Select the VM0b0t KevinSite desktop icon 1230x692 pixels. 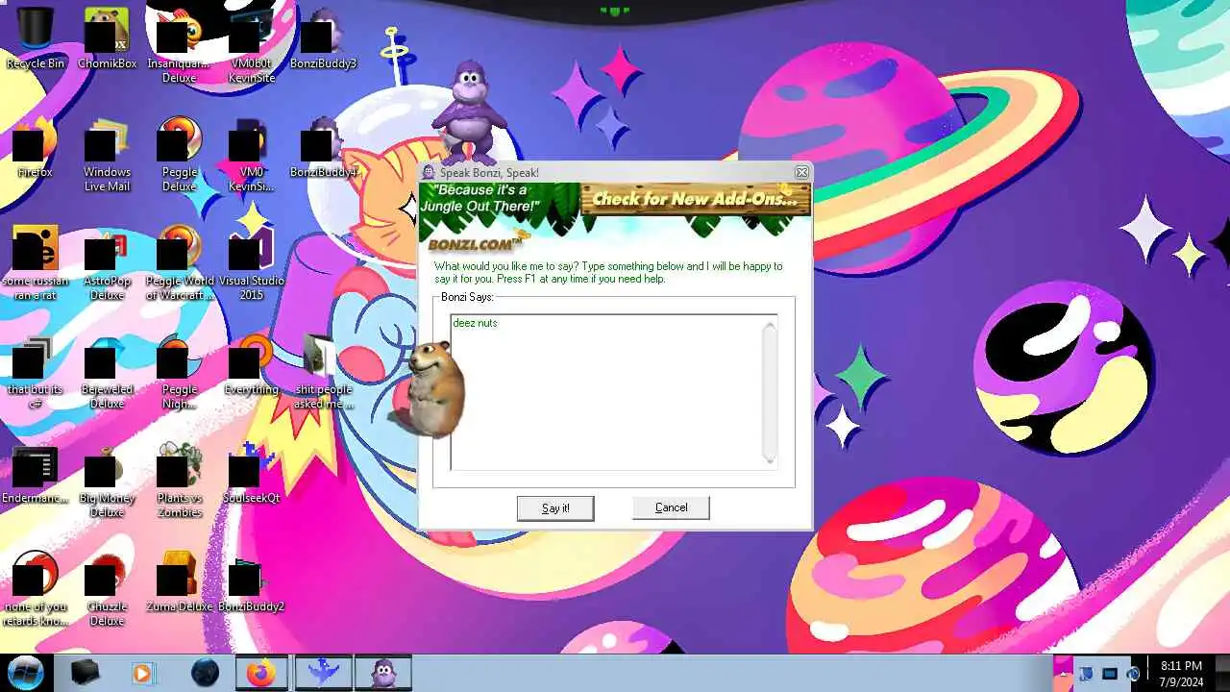[251, 46]
